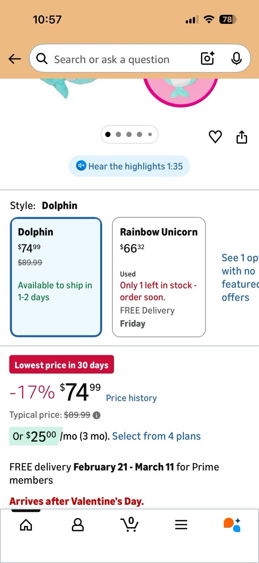Go to second image carousel dot
The image size is (259, 563).
118,134
